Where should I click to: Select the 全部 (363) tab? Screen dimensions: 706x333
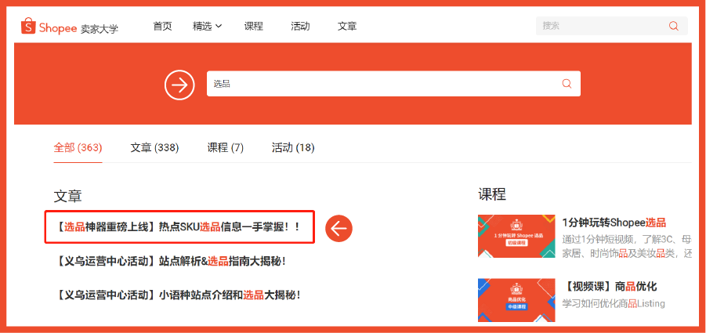click(x=78, y=147)
